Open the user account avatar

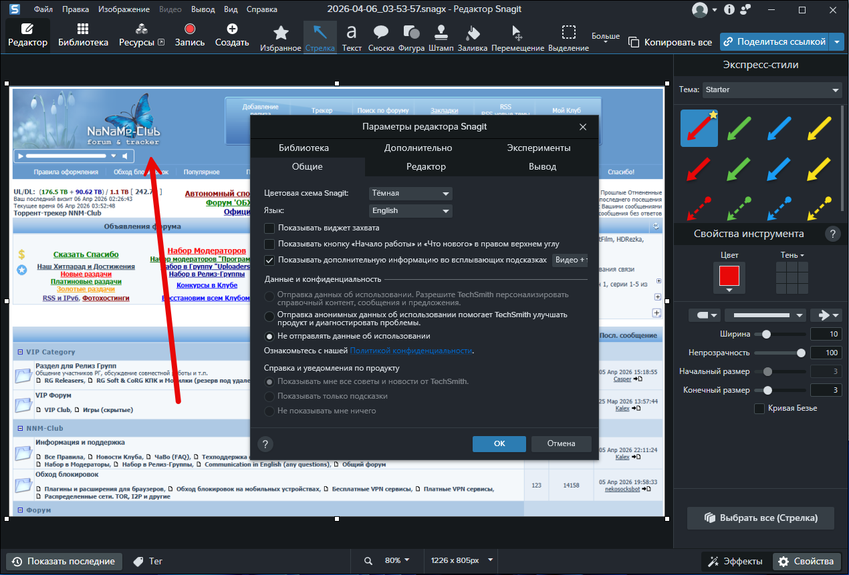(700, 9)
